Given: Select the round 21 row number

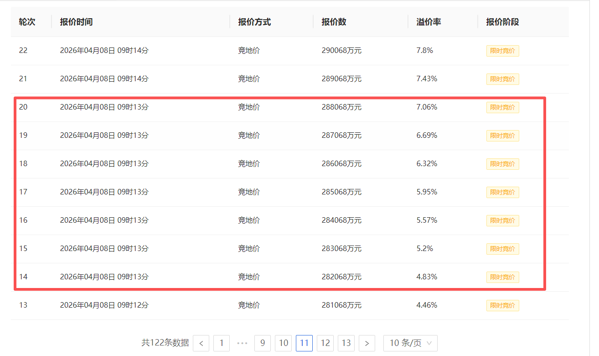Looking at the screenshot, I should tap(23, 79).
